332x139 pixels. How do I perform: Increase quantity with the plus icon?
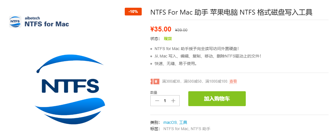[173, 101]
